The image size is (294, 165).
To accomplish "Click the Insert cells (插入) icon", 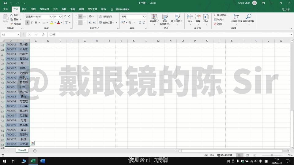I will tap(190, 16).
